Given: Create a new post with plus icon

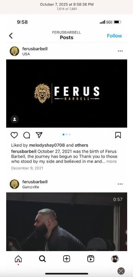Looking at the screenshot, I should pyautogui.click(x=67, y=259).
